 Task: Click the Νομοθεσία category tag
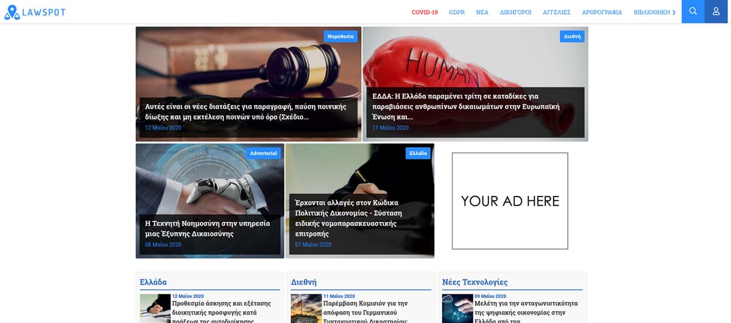click(341, 36)
